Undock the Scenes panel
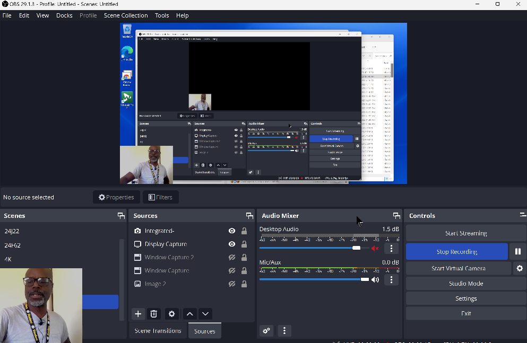The width and height of the screenshot is (527, 343). click(121, 216)
